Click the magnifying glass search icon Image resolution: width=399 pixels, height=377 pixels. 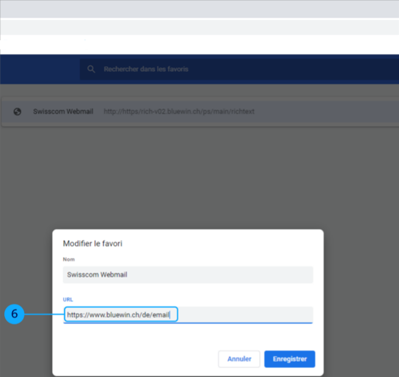(x=91, y=69)
